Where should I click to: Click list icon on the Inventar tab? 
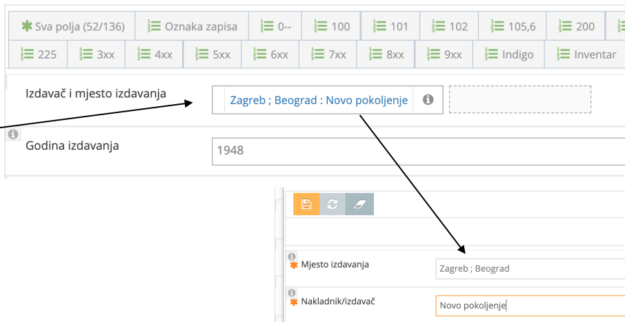coord(563,54)
